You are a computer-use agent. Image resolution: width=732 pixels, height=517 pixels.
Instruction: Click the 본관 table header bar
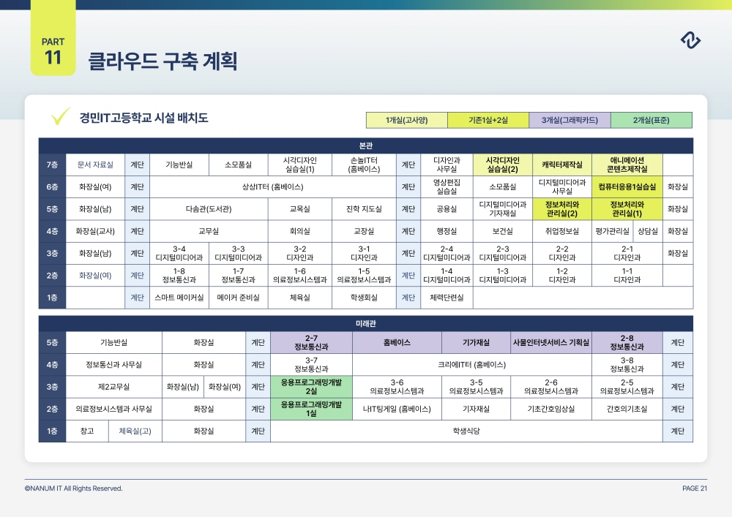pyautogui.click(x=365, y=146)
